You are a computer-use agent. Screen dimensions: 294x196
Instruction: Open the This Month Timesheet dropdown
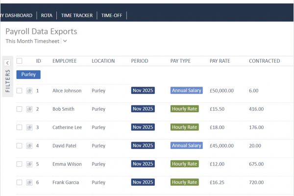pos(65,42)
